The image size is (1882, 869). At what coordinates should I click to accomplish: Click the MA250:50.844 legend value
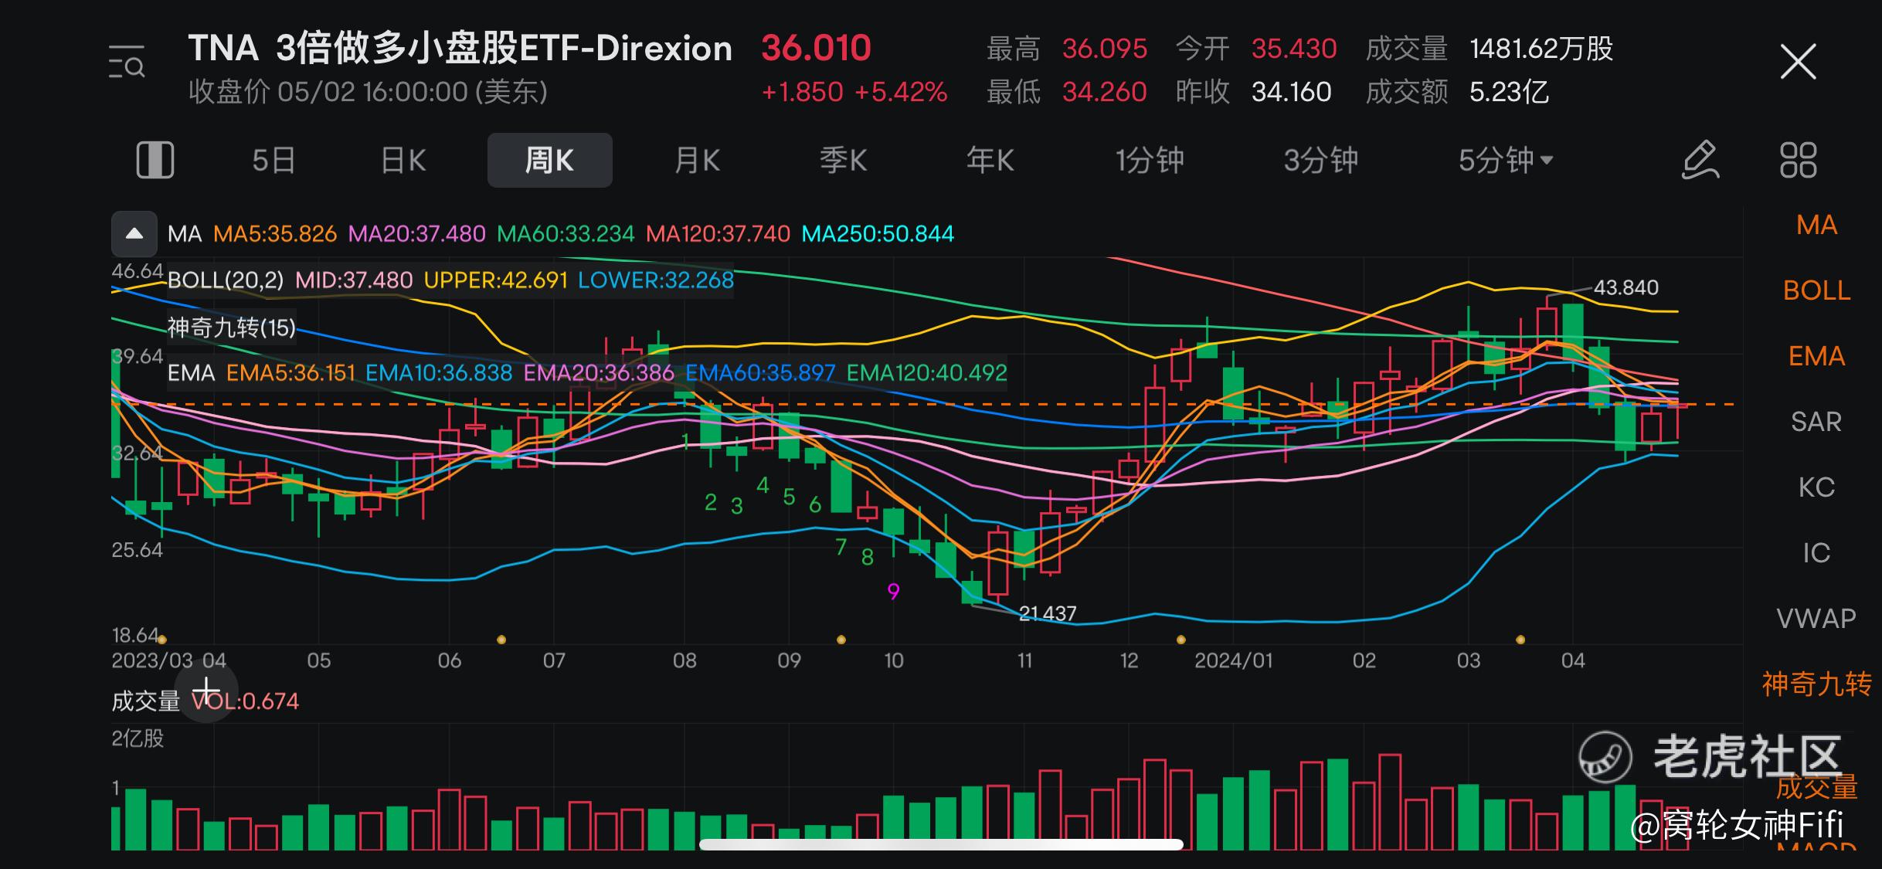click(x=878, y=234)
